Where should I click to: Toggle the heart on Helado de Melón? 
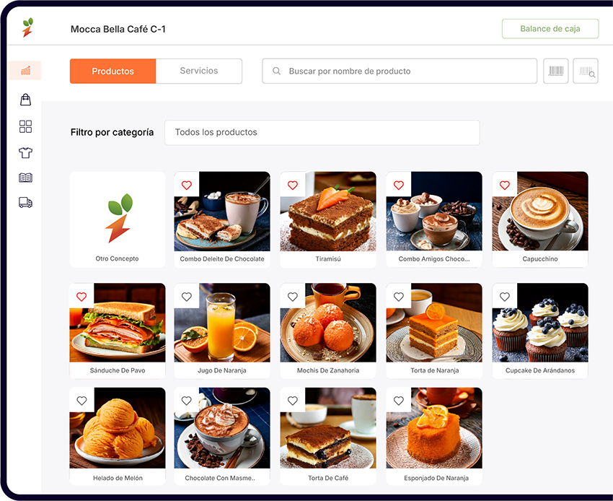(81, 401)
